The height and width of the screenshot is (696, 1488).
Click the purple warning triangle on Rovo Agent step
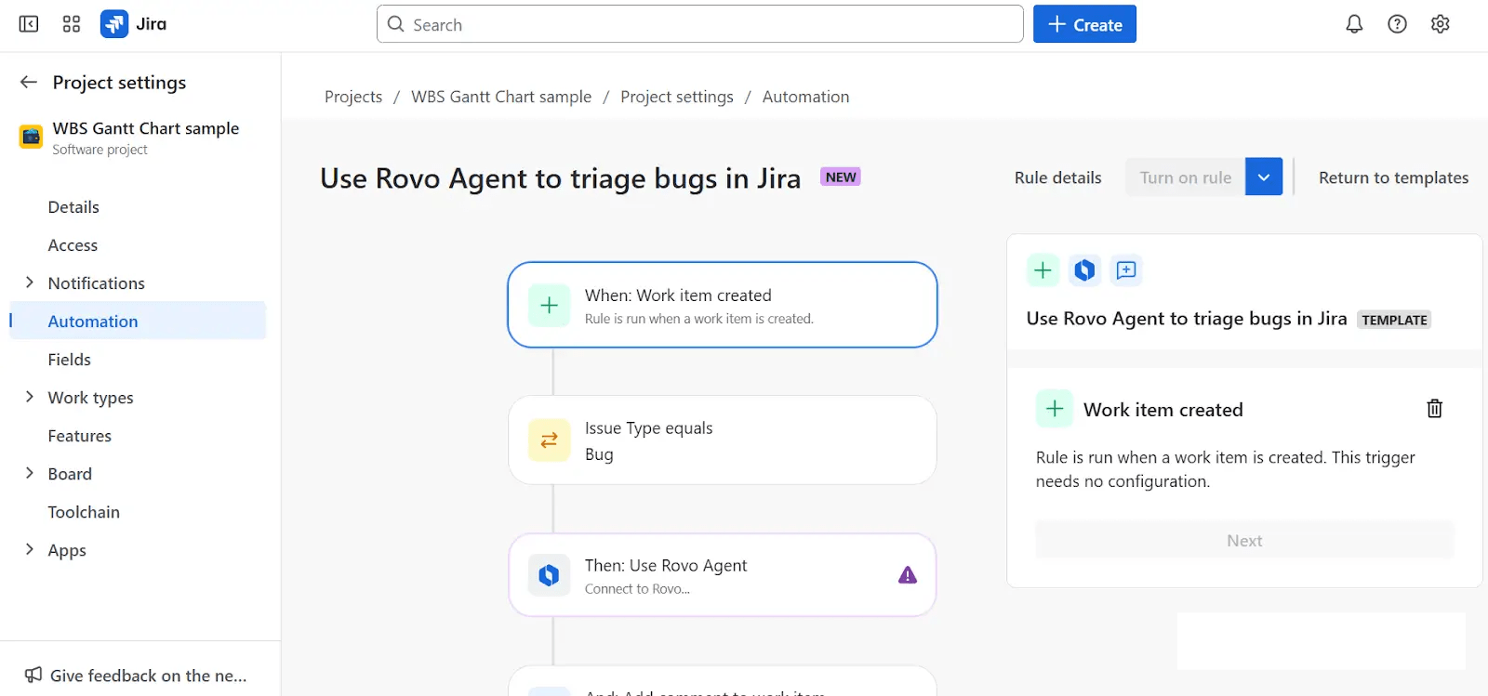click(908, 575)
